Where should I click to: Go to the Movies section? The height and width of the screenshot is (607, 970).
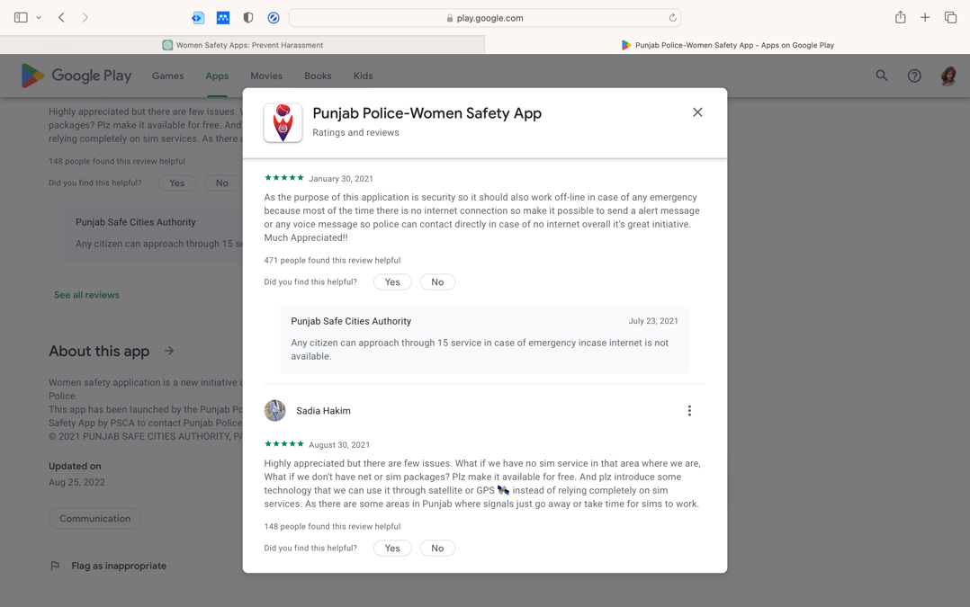tap(266, 76)
